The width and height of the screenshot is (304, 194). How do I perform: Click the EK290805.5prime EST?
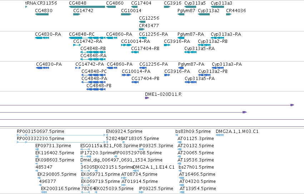pos(39,178)
